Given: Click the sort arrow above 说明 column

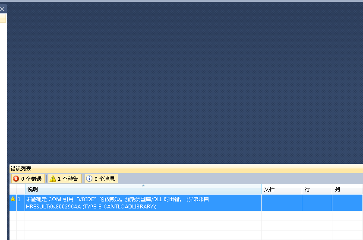Looking at the screenshot, I should (x=143, y=186).
